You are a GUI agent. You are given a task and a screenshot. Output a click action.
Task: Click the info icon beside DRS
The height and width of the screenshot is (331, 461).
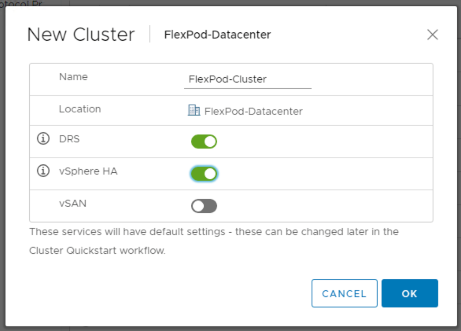pyautogui.click(x=43, y=139)
